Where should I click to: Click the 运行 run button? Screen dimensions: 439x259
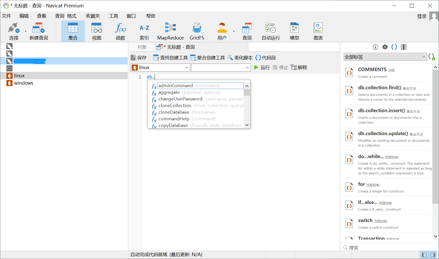tap(262, 68)
